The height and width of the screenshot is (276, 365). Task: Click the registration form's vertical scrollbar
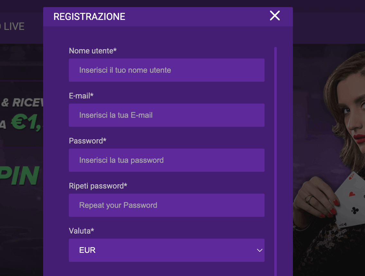pyautogui.click(x=276, y=161)
